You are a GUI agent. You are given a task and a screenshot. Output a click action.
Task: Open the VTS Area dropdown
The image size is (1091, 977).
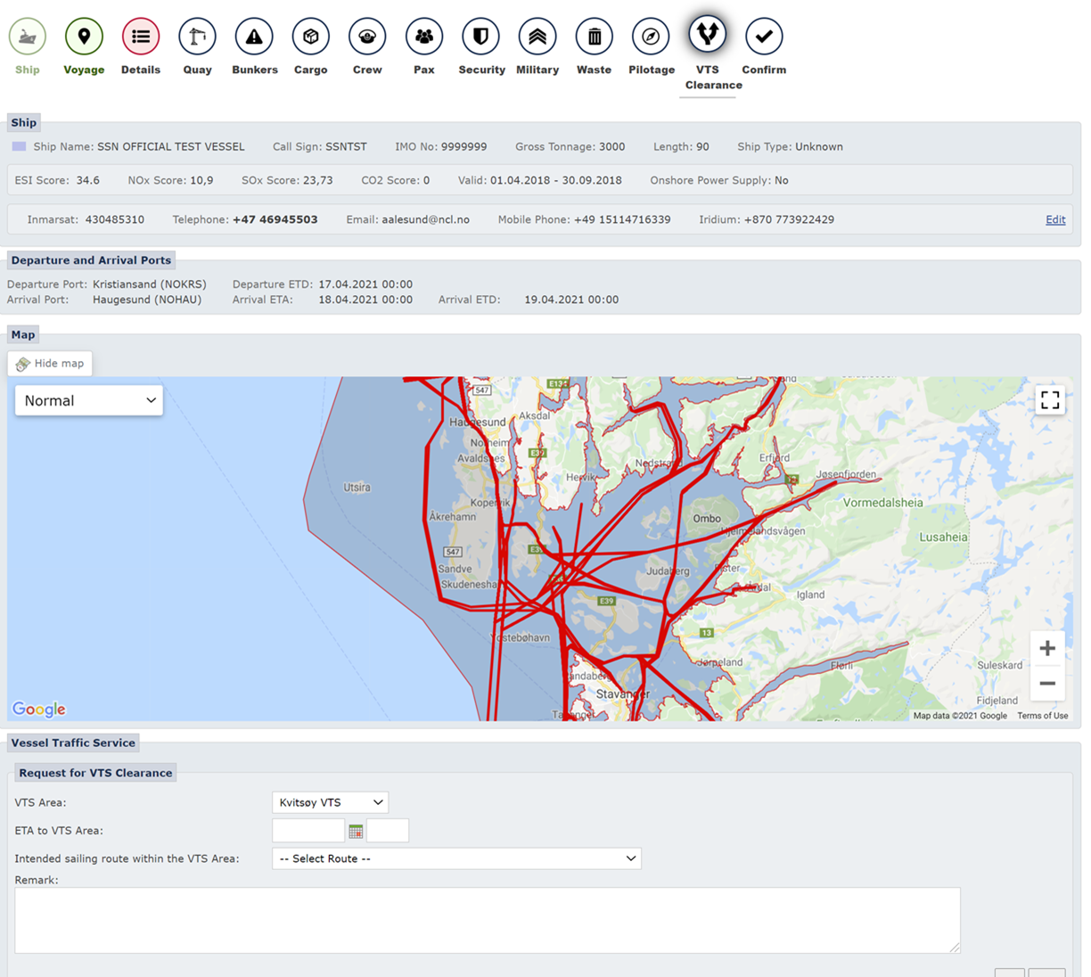[330, 802]
